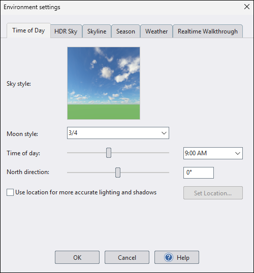Viewport: 254px width, 273px height.
Task: Click the North direction degree input field
Action: pyautogui.click(x=199, y=173)
